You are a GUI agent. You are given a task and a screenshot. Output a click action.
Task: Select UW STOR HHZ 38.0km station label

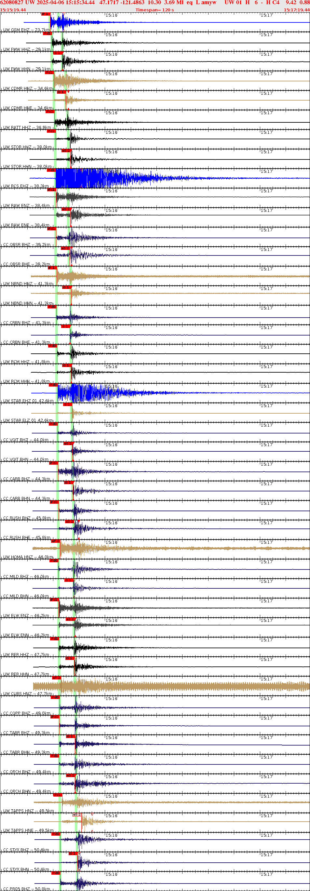(28, 147)
